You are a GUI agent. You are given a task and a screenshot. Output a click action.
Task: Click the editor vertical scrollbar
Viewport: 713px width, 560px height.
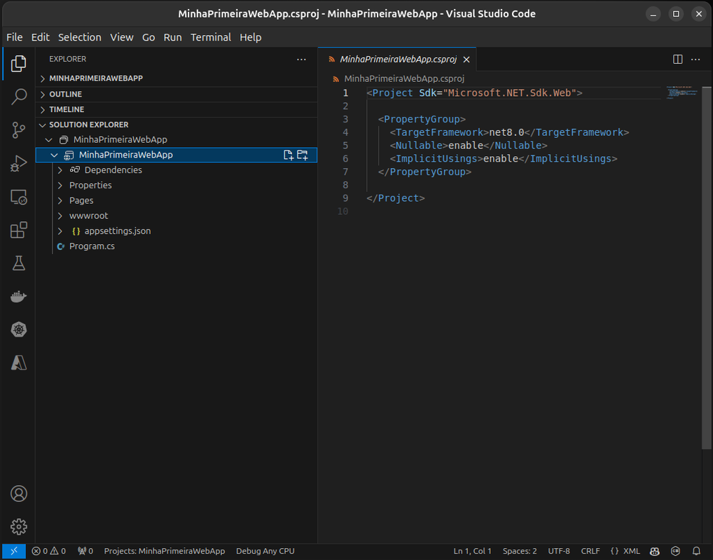coord(707,267)
